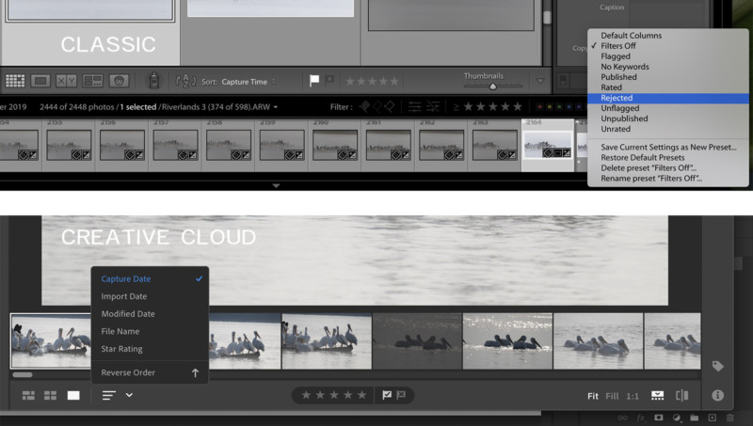Set zoom to 1:1
This screenshot has height=426, width=753.
click(633, 396)
